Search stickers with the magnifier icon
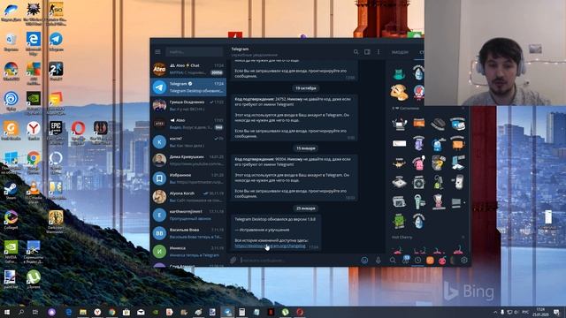This screenshot has height=318, width=566. (x=393, y=260)
